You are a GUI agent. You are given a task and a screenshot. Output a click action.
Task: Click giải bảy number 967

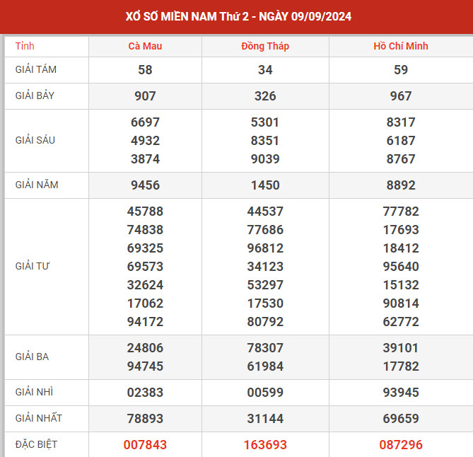tap(401, 96)
